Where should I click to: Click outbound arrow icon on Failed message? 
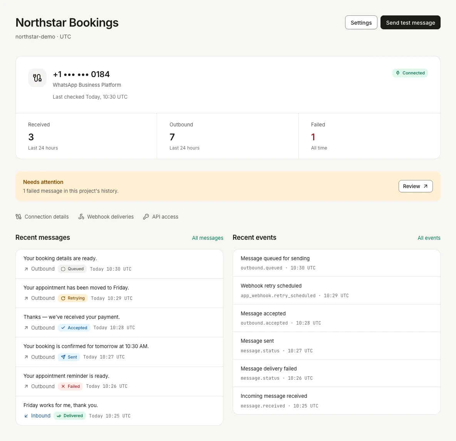pyautogui.click(x=26, y=386)
